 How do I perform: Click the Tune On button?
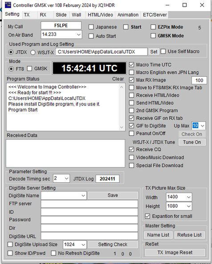point(192,142)
